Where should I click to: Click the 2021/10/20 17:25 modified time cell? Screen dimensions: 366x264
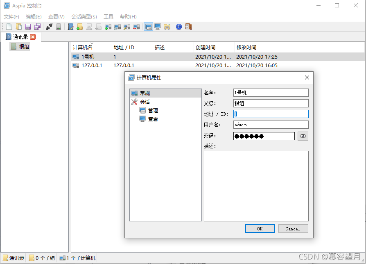257,57
